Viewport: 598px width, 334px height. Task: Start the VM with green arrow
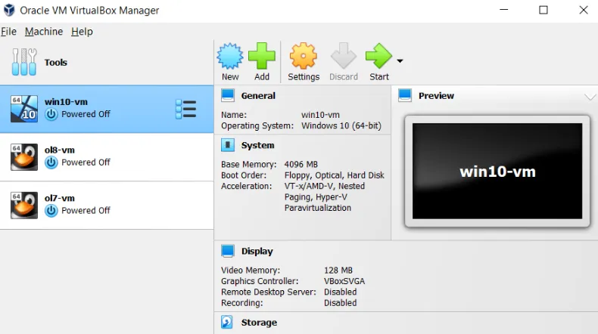[x=378, y=56]
